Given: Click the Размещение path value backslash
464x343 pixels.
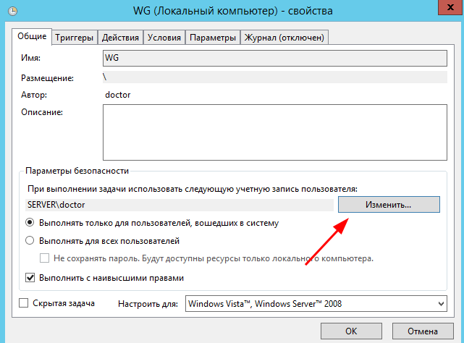Looking at the screenshot, I should [x=104, y=77].
